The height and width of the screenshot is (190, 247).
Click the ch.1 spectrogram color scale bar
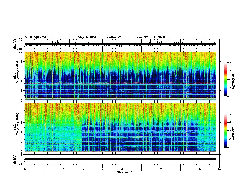tap(225, 79)
